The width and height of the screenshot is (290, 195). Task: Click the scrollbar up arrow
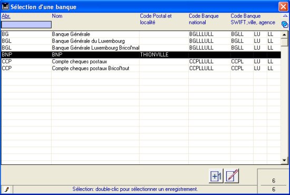284,35
